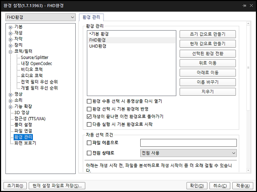Close the 환경 설정 window

[x=251, y=6]
